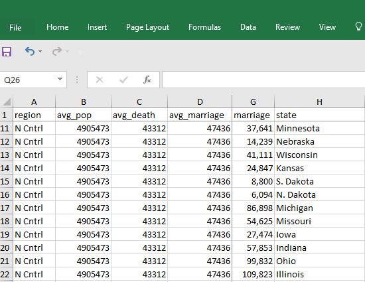Switch to the Formulas tab
Viewport: 365px width, 282px height.
pyautogui.click(x=204, y=27)
